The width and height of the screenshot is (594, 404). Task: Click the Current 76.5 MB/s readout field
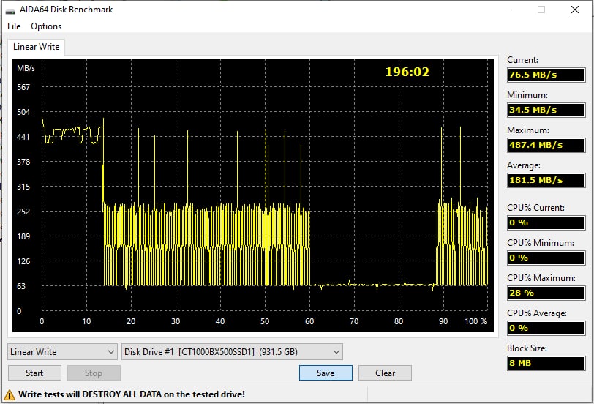pos(546,75)
